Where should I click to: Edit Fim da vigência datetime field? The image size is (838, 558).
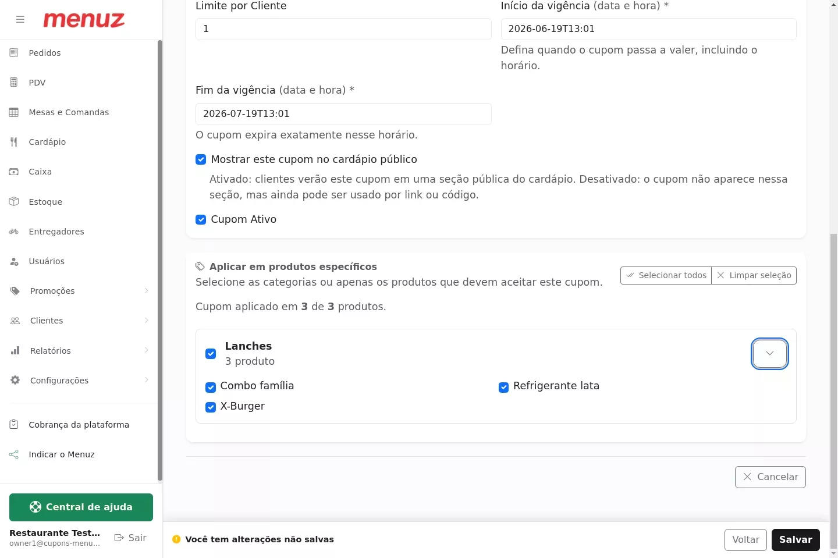point(343,114)
